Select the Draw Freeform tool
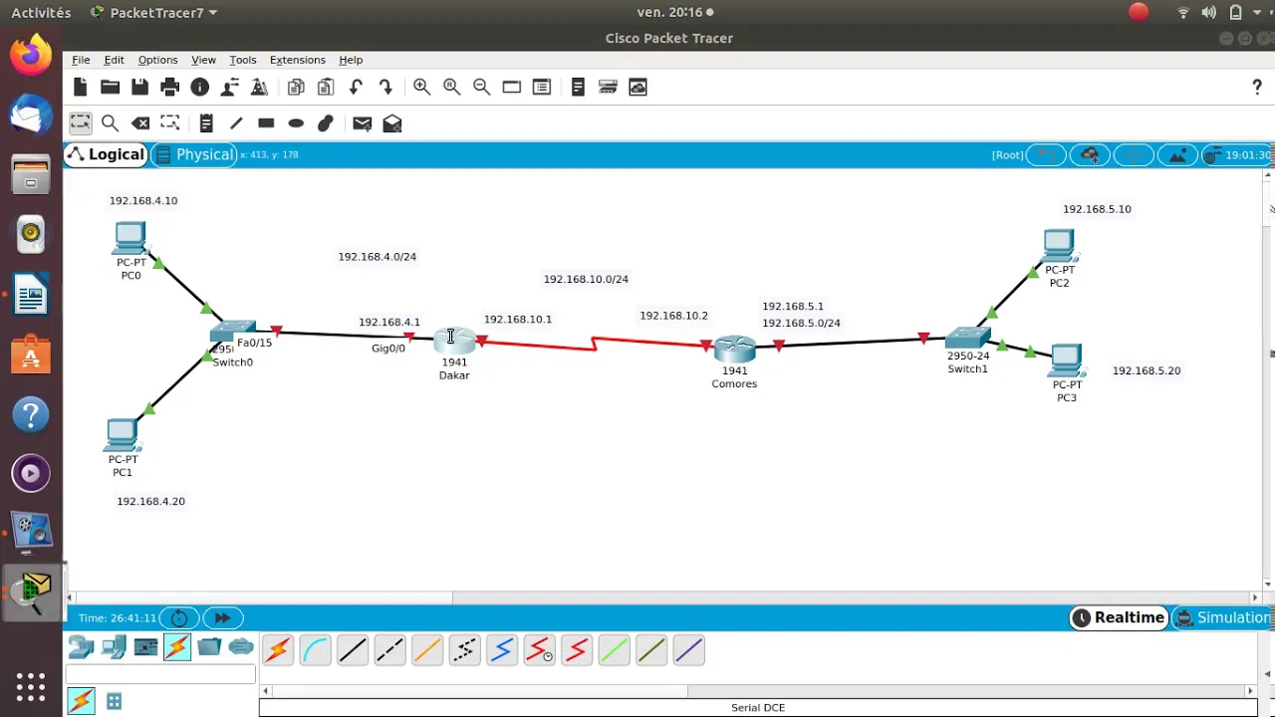The height and width of the screenshot is (717, 1275). (x=326, y=123)
